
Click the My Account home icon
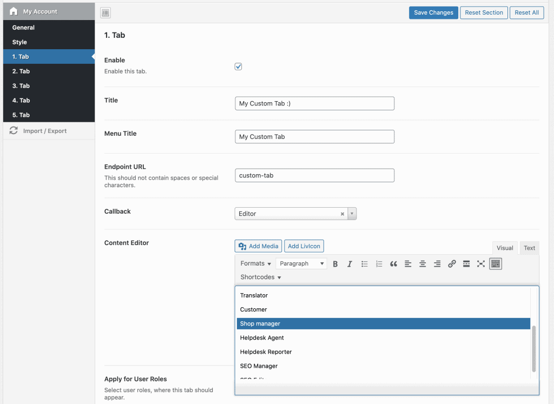[14, 11]
